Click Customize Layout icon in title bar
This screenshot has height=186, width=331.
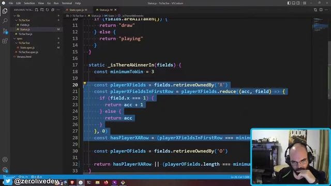coord(305,3)
